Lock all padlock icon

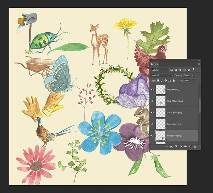pos(174,81)
